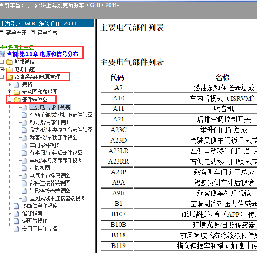
Task: Click the 电源插座 folder icon
Action: [9, 70]
